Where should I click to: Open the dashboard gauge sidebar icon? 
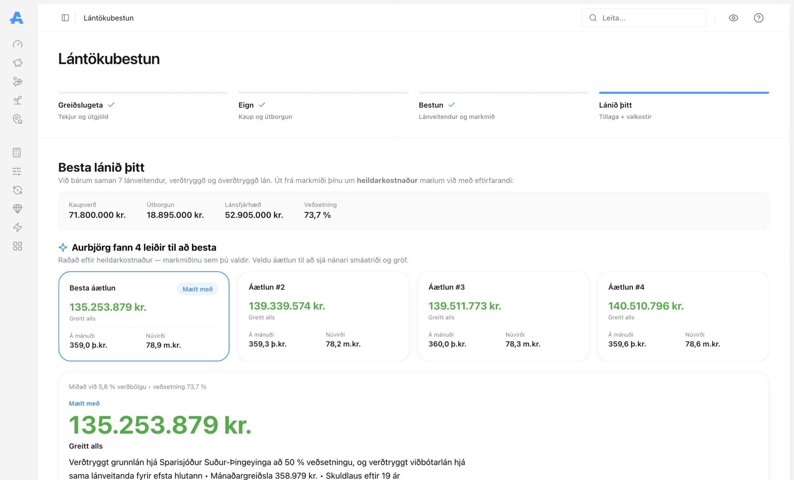(x=18, y=44)
